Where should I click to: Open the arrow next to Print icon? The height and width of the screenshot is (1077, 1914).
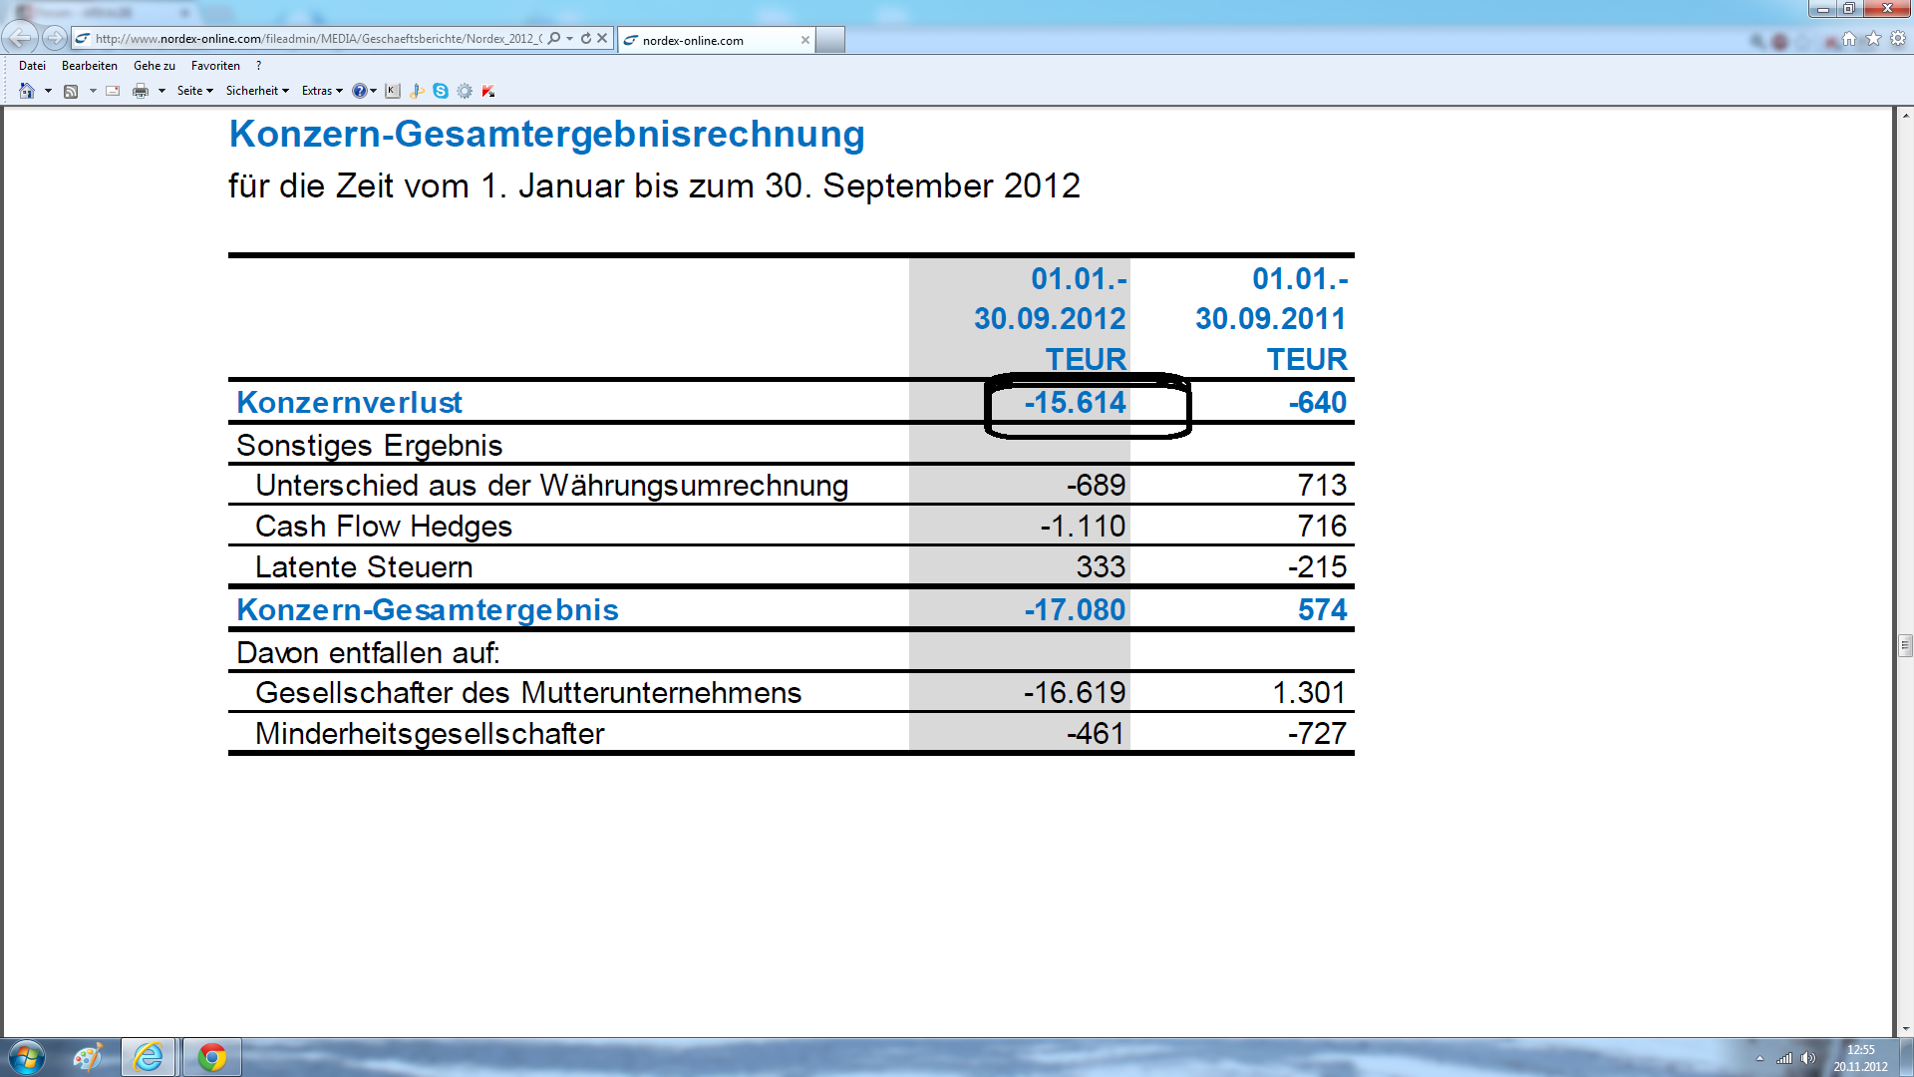(161, 91)
